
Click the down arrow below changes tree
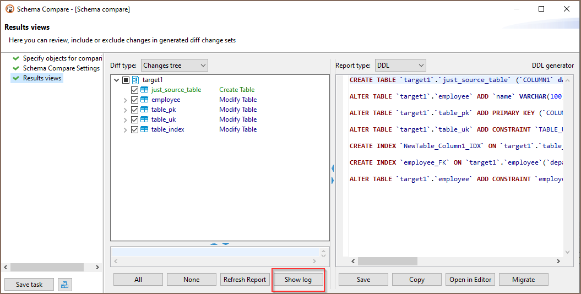(x=225, y=244)
